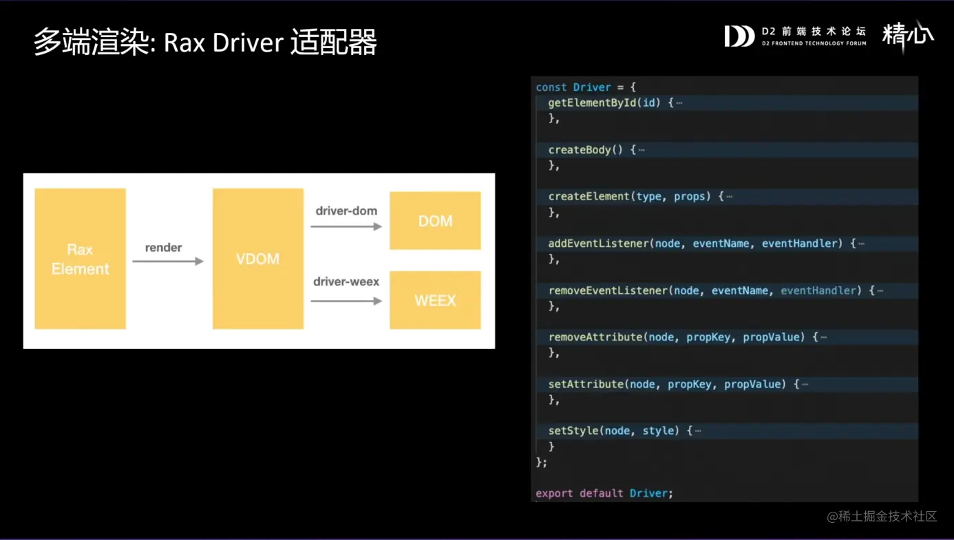The image size is (954, 540).
Task: Click the closing }; line ending Driver object
Action: pos(542,462)
